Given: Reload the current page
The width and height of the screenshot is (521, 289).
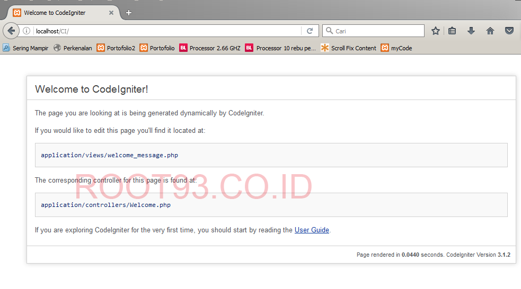Looking at the screenshot, I should click(x=310, y=31).
